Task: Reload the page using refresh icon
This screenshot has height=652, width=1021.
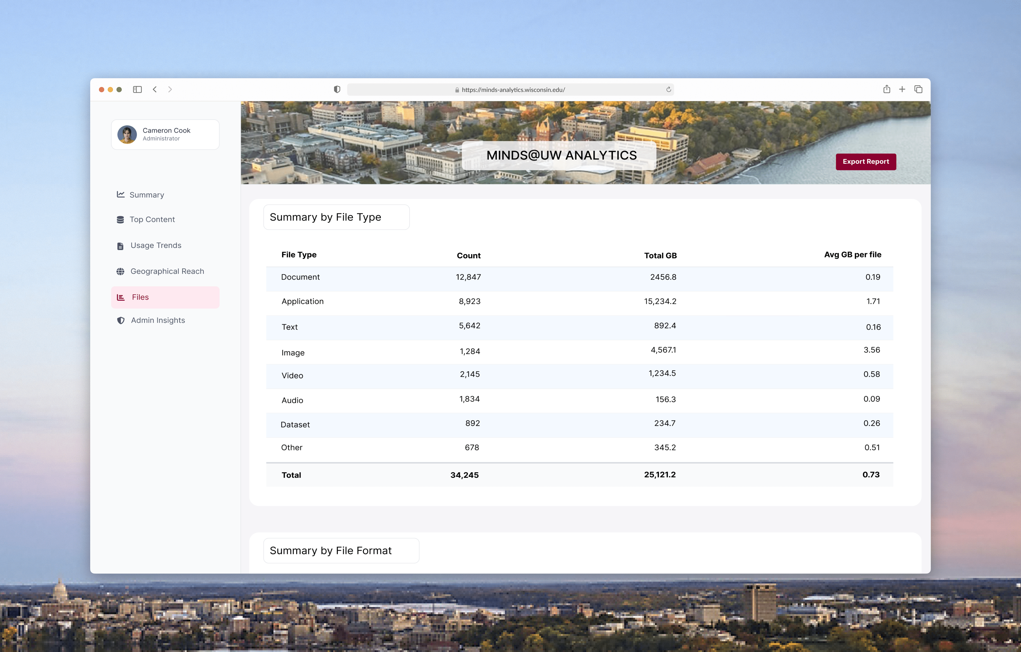Action: pyautogui.click(x=669, y=89)
